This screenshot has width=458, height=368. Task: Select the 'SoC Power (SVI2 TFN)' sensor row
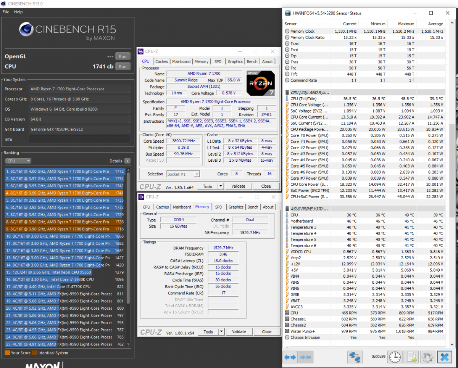(365, 190)
